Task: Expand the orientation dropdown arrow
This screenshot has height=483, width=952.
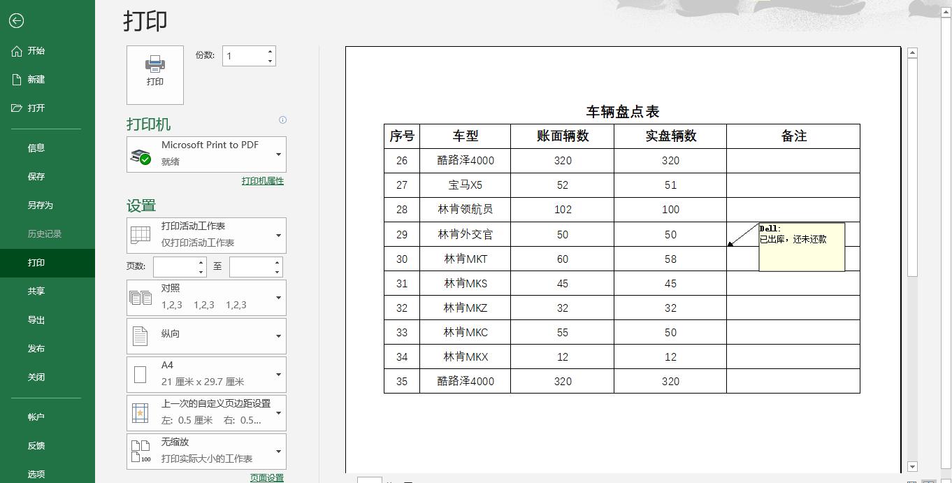Action: (279, 336)
